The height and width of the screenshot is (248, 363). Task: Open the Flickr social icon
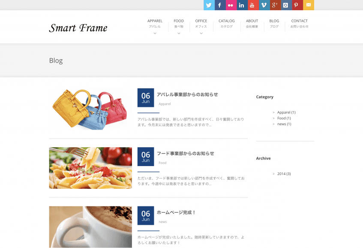click(231, 5)
